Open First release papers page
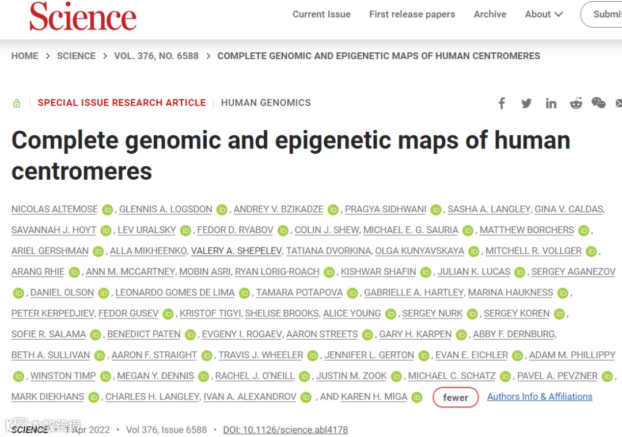The height and width of the screenshot is (437, 622). [x=412, y=14]
